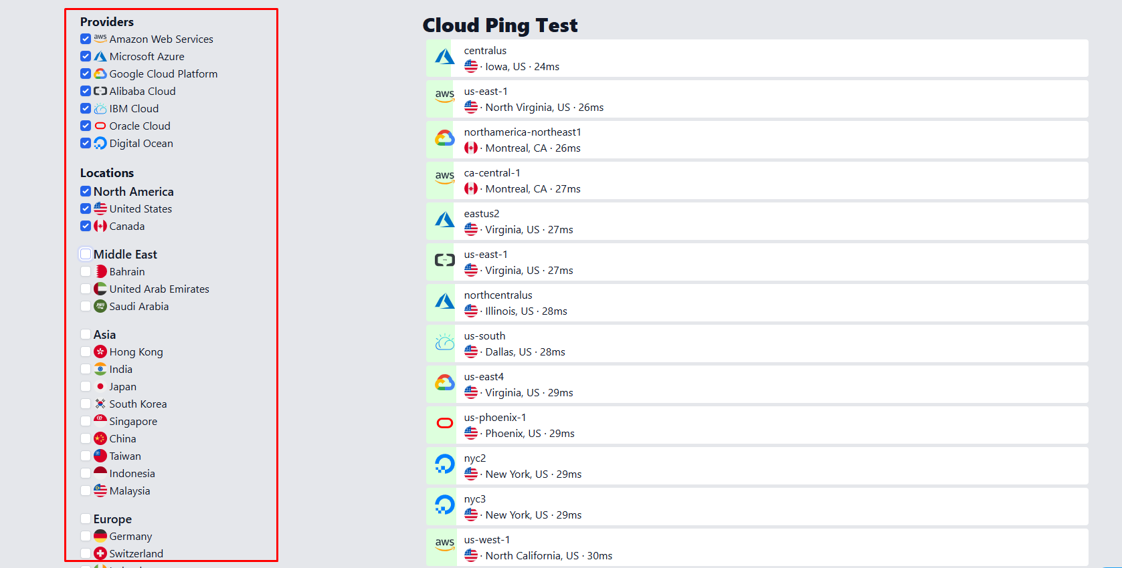Click the Bahrain flag icon in sidebar
The width and height of the screenshot is (1122, 568).
[x=100, y=271]
